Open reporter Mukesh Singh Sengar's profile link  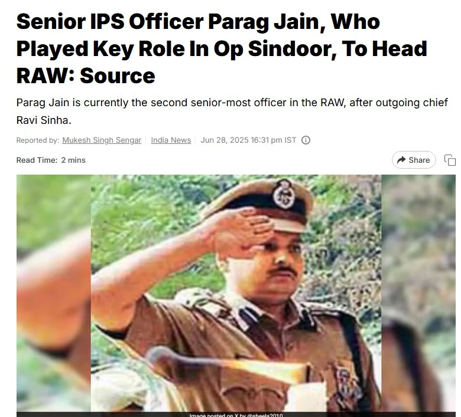102,140
